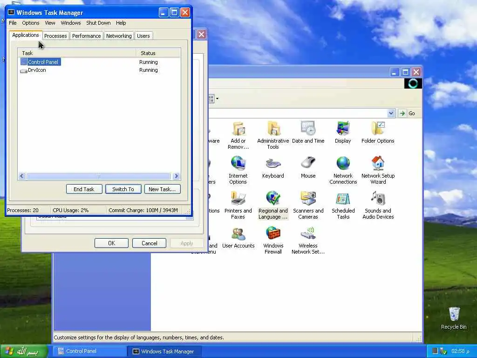This screenshot has height=358, width=477.
Task: Open the Keyboard settings icon
Action: (273, 167)
